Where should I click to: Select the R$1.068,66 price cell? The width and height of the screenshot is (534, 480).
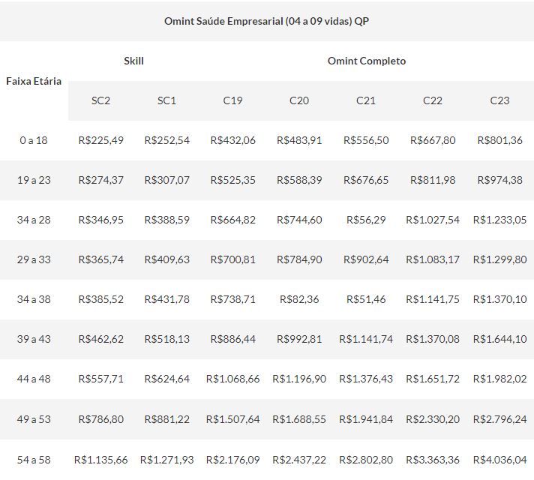(232, 379)
